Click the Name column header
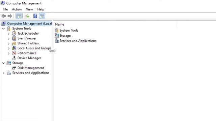Image resolution: width=216 pixels, height=121 pixels. pyautogui.click(x=59, y=25)
